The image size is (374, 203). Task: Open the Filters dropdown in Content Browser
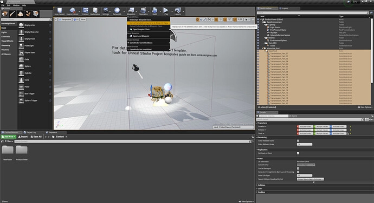tap(9, 141)
